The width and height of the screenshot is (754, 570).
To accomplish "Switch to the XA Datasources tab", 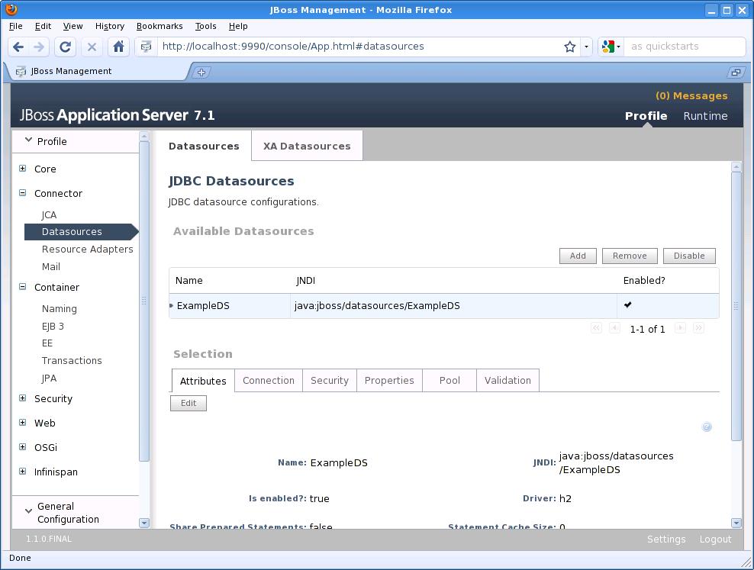I will point(307,146).
